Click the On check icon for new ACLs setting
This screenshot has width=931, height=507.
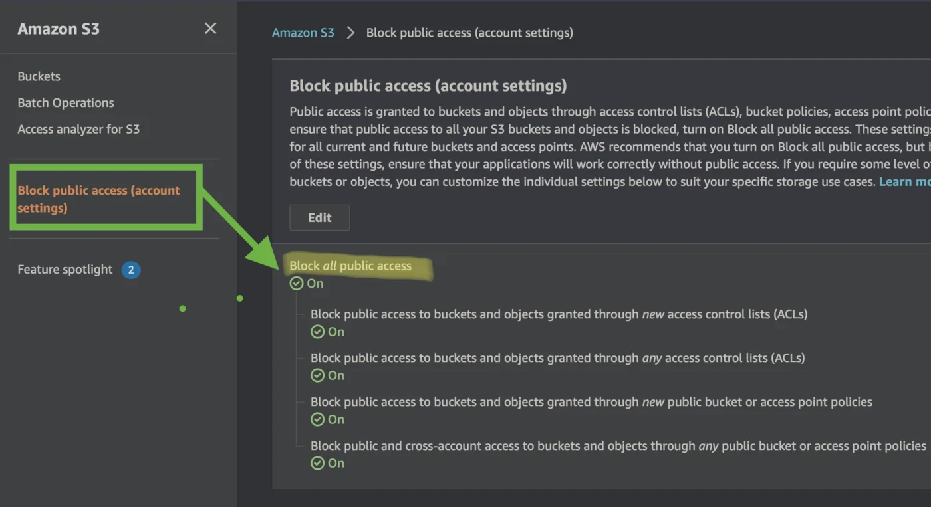click(x=317, y=332)
